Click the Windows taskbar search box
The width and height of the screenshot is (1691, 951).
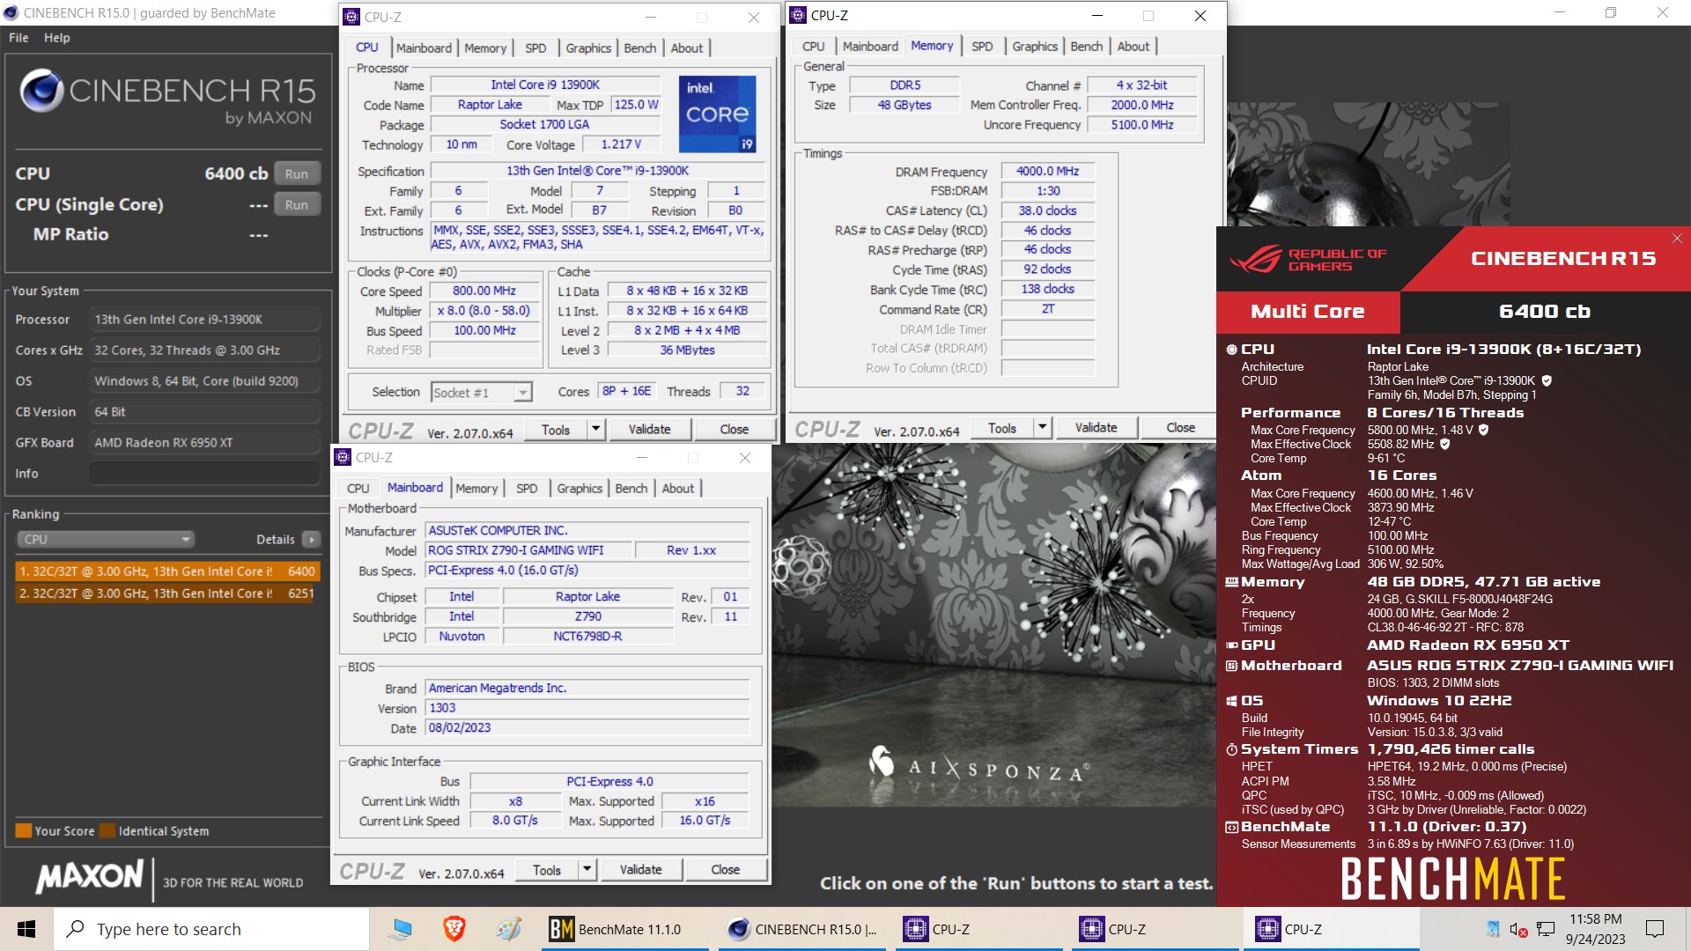tap(212, 929)
